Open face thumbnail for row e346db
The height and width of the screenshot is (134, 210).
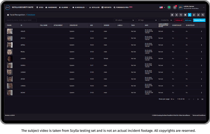tap(10, 59)
